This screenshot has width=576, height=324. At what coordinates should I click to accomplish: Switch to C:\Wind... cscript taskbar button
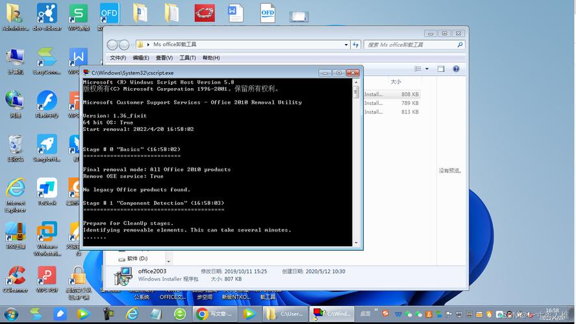point(332,314)
